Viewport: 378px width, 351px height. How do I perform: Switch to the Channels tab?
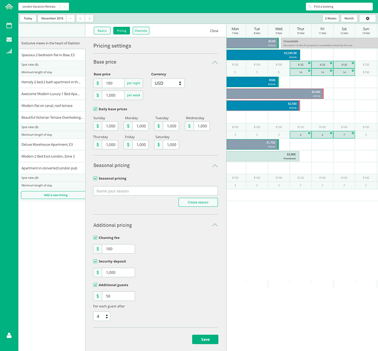tap(141, 30)
